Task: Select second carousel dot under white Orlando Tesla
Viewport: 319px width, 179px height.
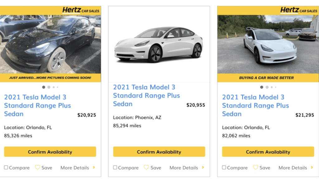Action: tap(267, 87)
